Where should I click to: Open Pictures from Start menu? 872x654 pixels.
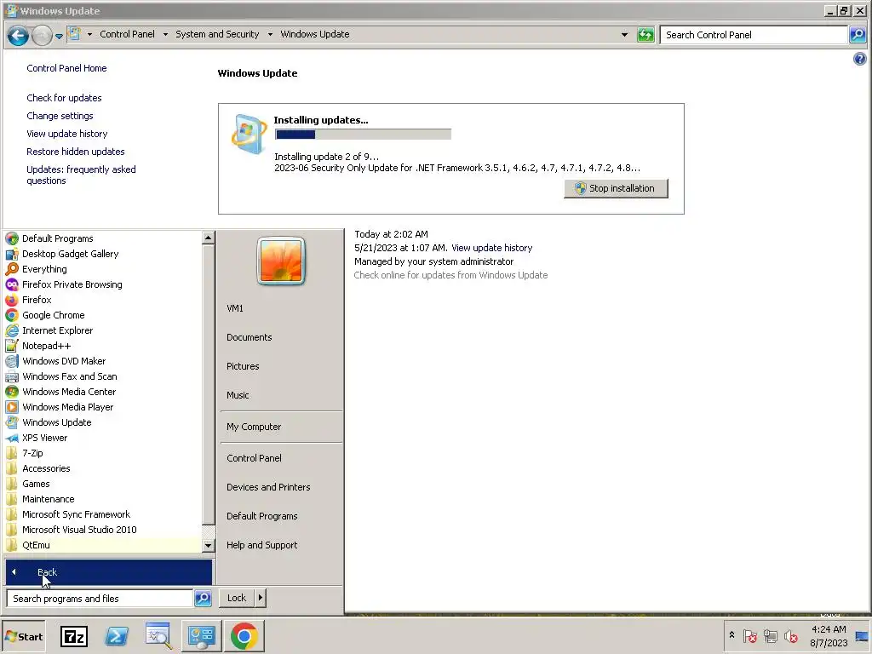243,366
